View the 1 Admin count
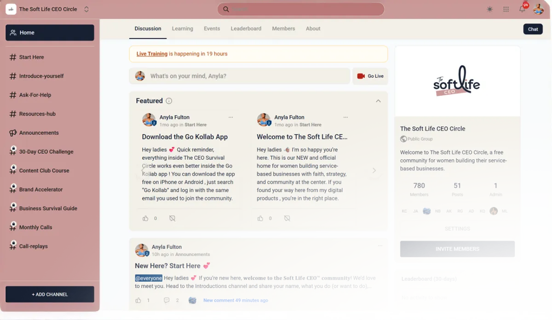This screenshot has height=320, width=552. (x=495, y=189)
